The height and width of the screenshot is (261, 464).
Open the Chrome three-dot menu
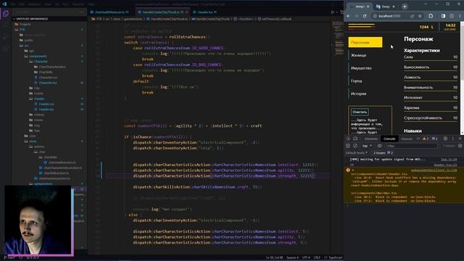pyautogui.click(x=460, y=16)
